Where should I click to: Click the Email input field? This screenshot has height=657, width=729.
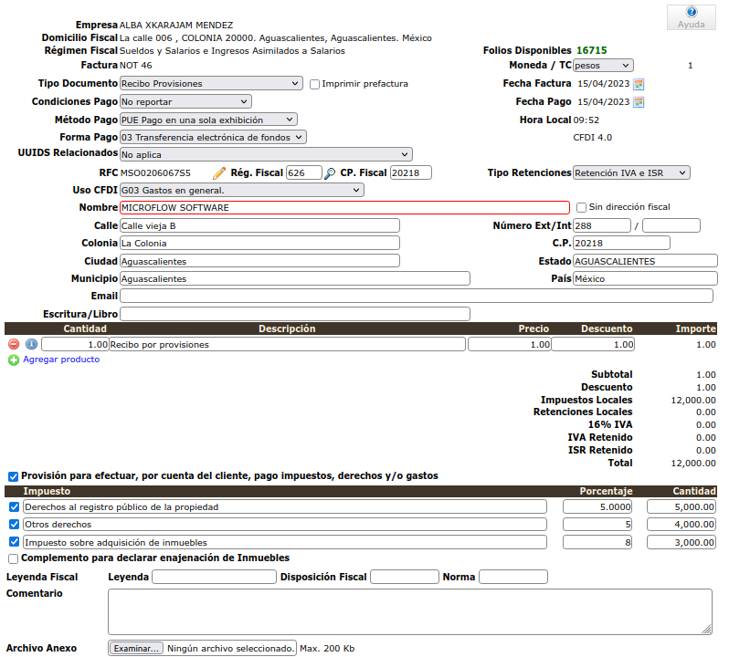pos(416,296)
